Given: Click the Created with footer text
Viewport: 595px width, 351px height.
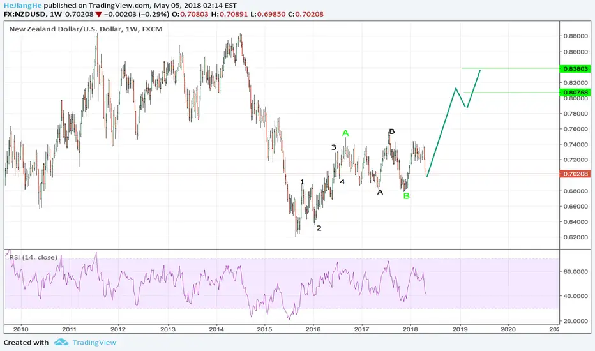Looking at the screenshot, I should point(26,342).
